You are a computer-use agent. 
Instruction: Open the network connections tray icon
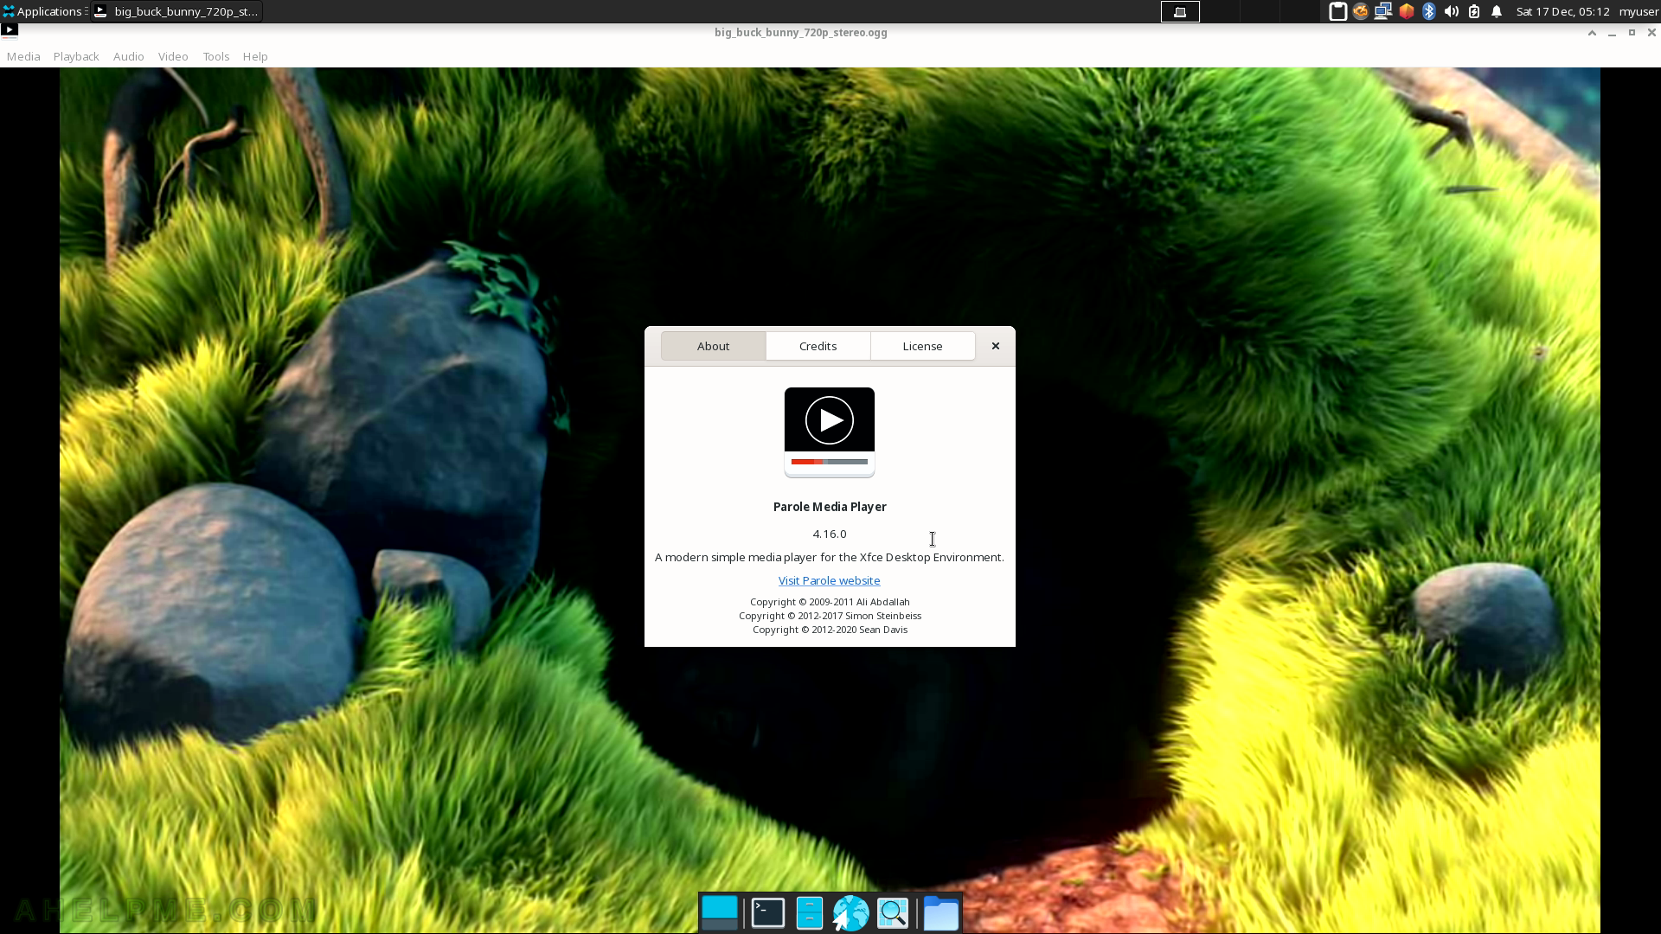click(x=1383, y=11)
